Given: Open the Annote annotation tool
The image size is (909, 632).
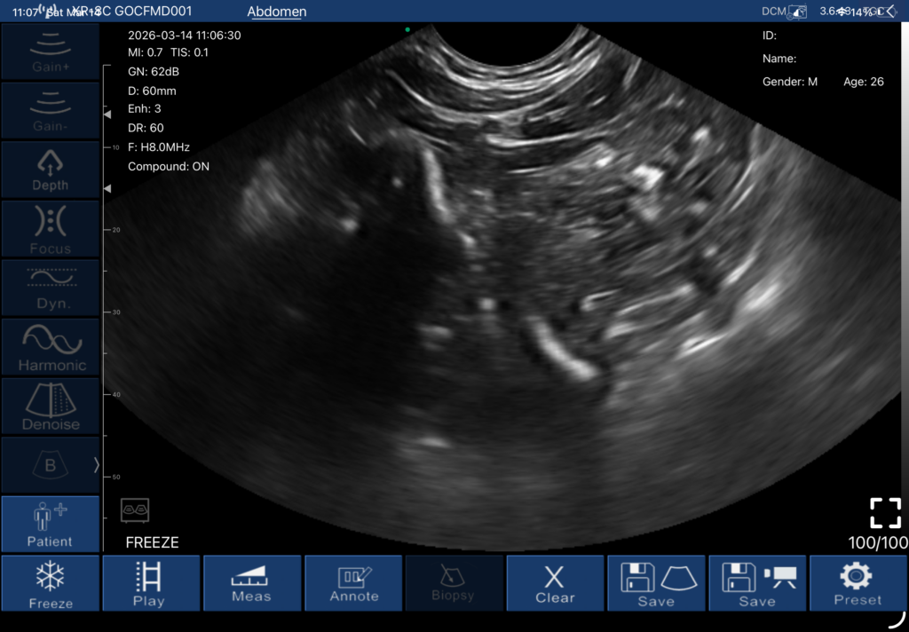Looking at the screenshot, I should click(x=353, y=583).
